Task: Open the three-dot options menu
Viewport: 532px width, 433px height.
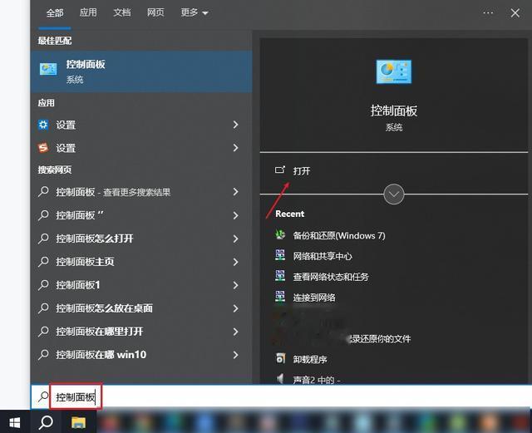Action: click(x=488, y=13)
